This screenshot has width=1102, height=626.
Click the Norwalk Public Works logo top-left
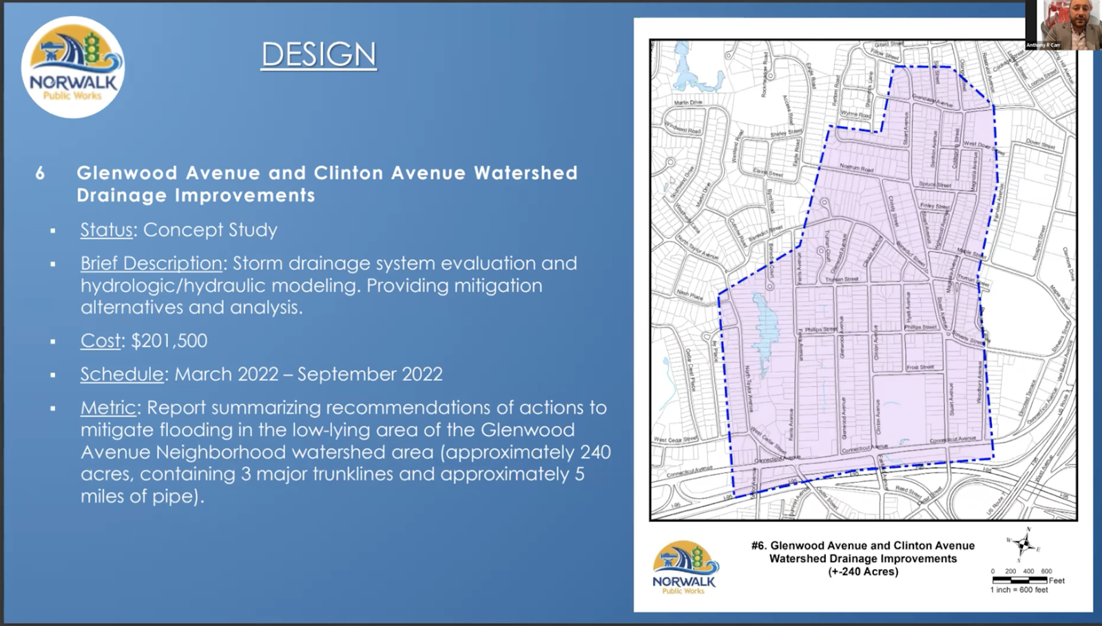[73, 67]
